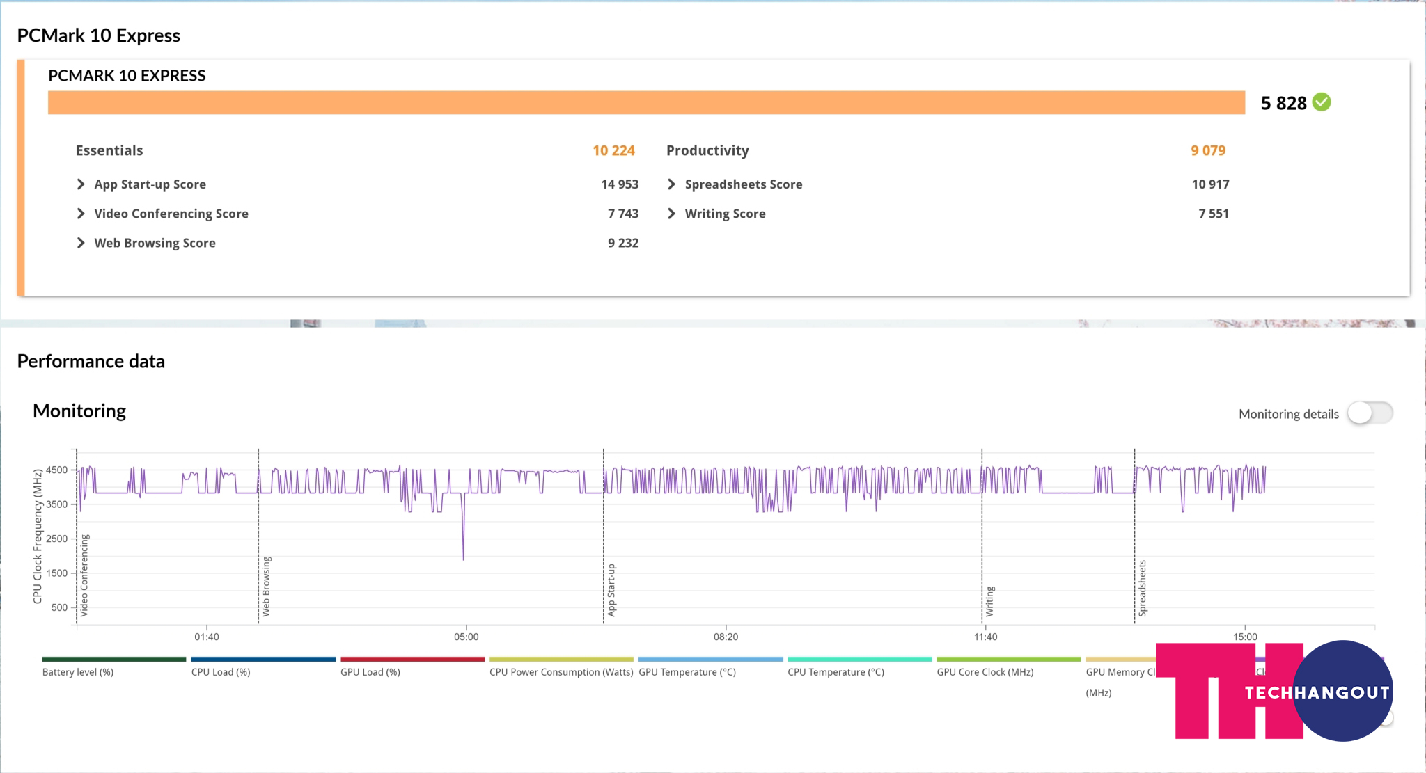
Task: Select the Battery level (%) legend swatch
Action: (x=114, y=659)
